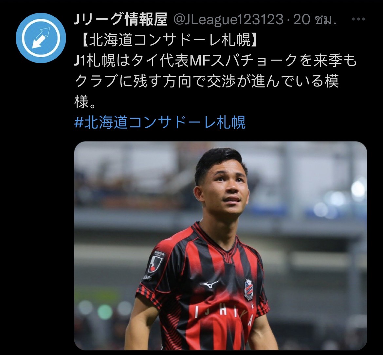Click the tweet text line starting J1札幌は
The height and width of the screenshot is (355, 383).
click(215, 61)
